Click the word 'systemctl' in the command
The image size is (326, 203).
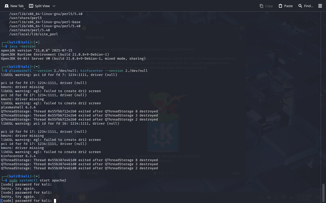tap(29, 180)
